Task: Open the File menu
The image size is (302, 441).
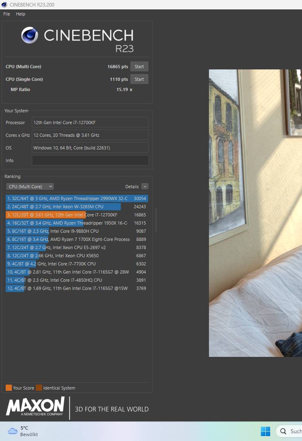Action: click(x=7, y=14)
